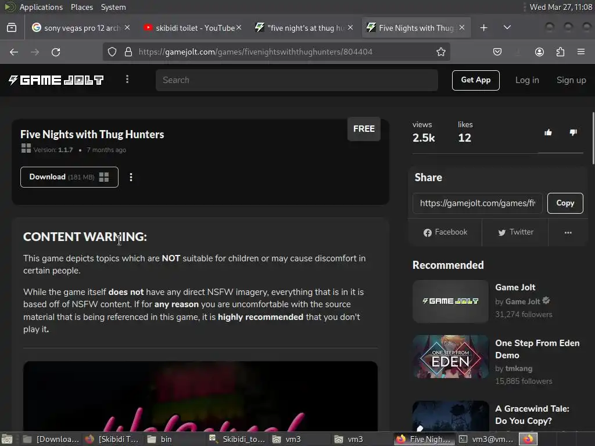The height and width of the screenshot is (446, 595).
Task: Click the Five Nights with Thug Hunters title
Action: tap(92, 134)
